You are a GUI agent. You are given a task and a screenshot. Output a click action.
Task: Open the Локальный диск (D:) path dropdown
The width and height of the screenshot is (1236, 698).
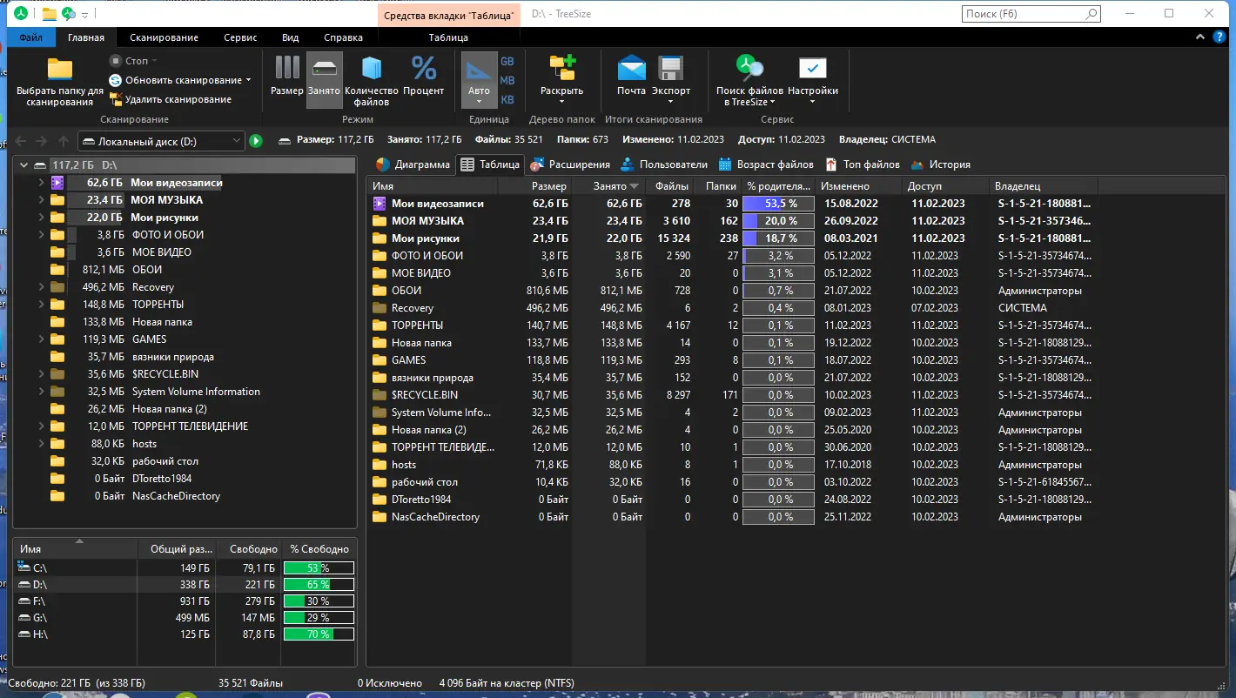point(237,141)
